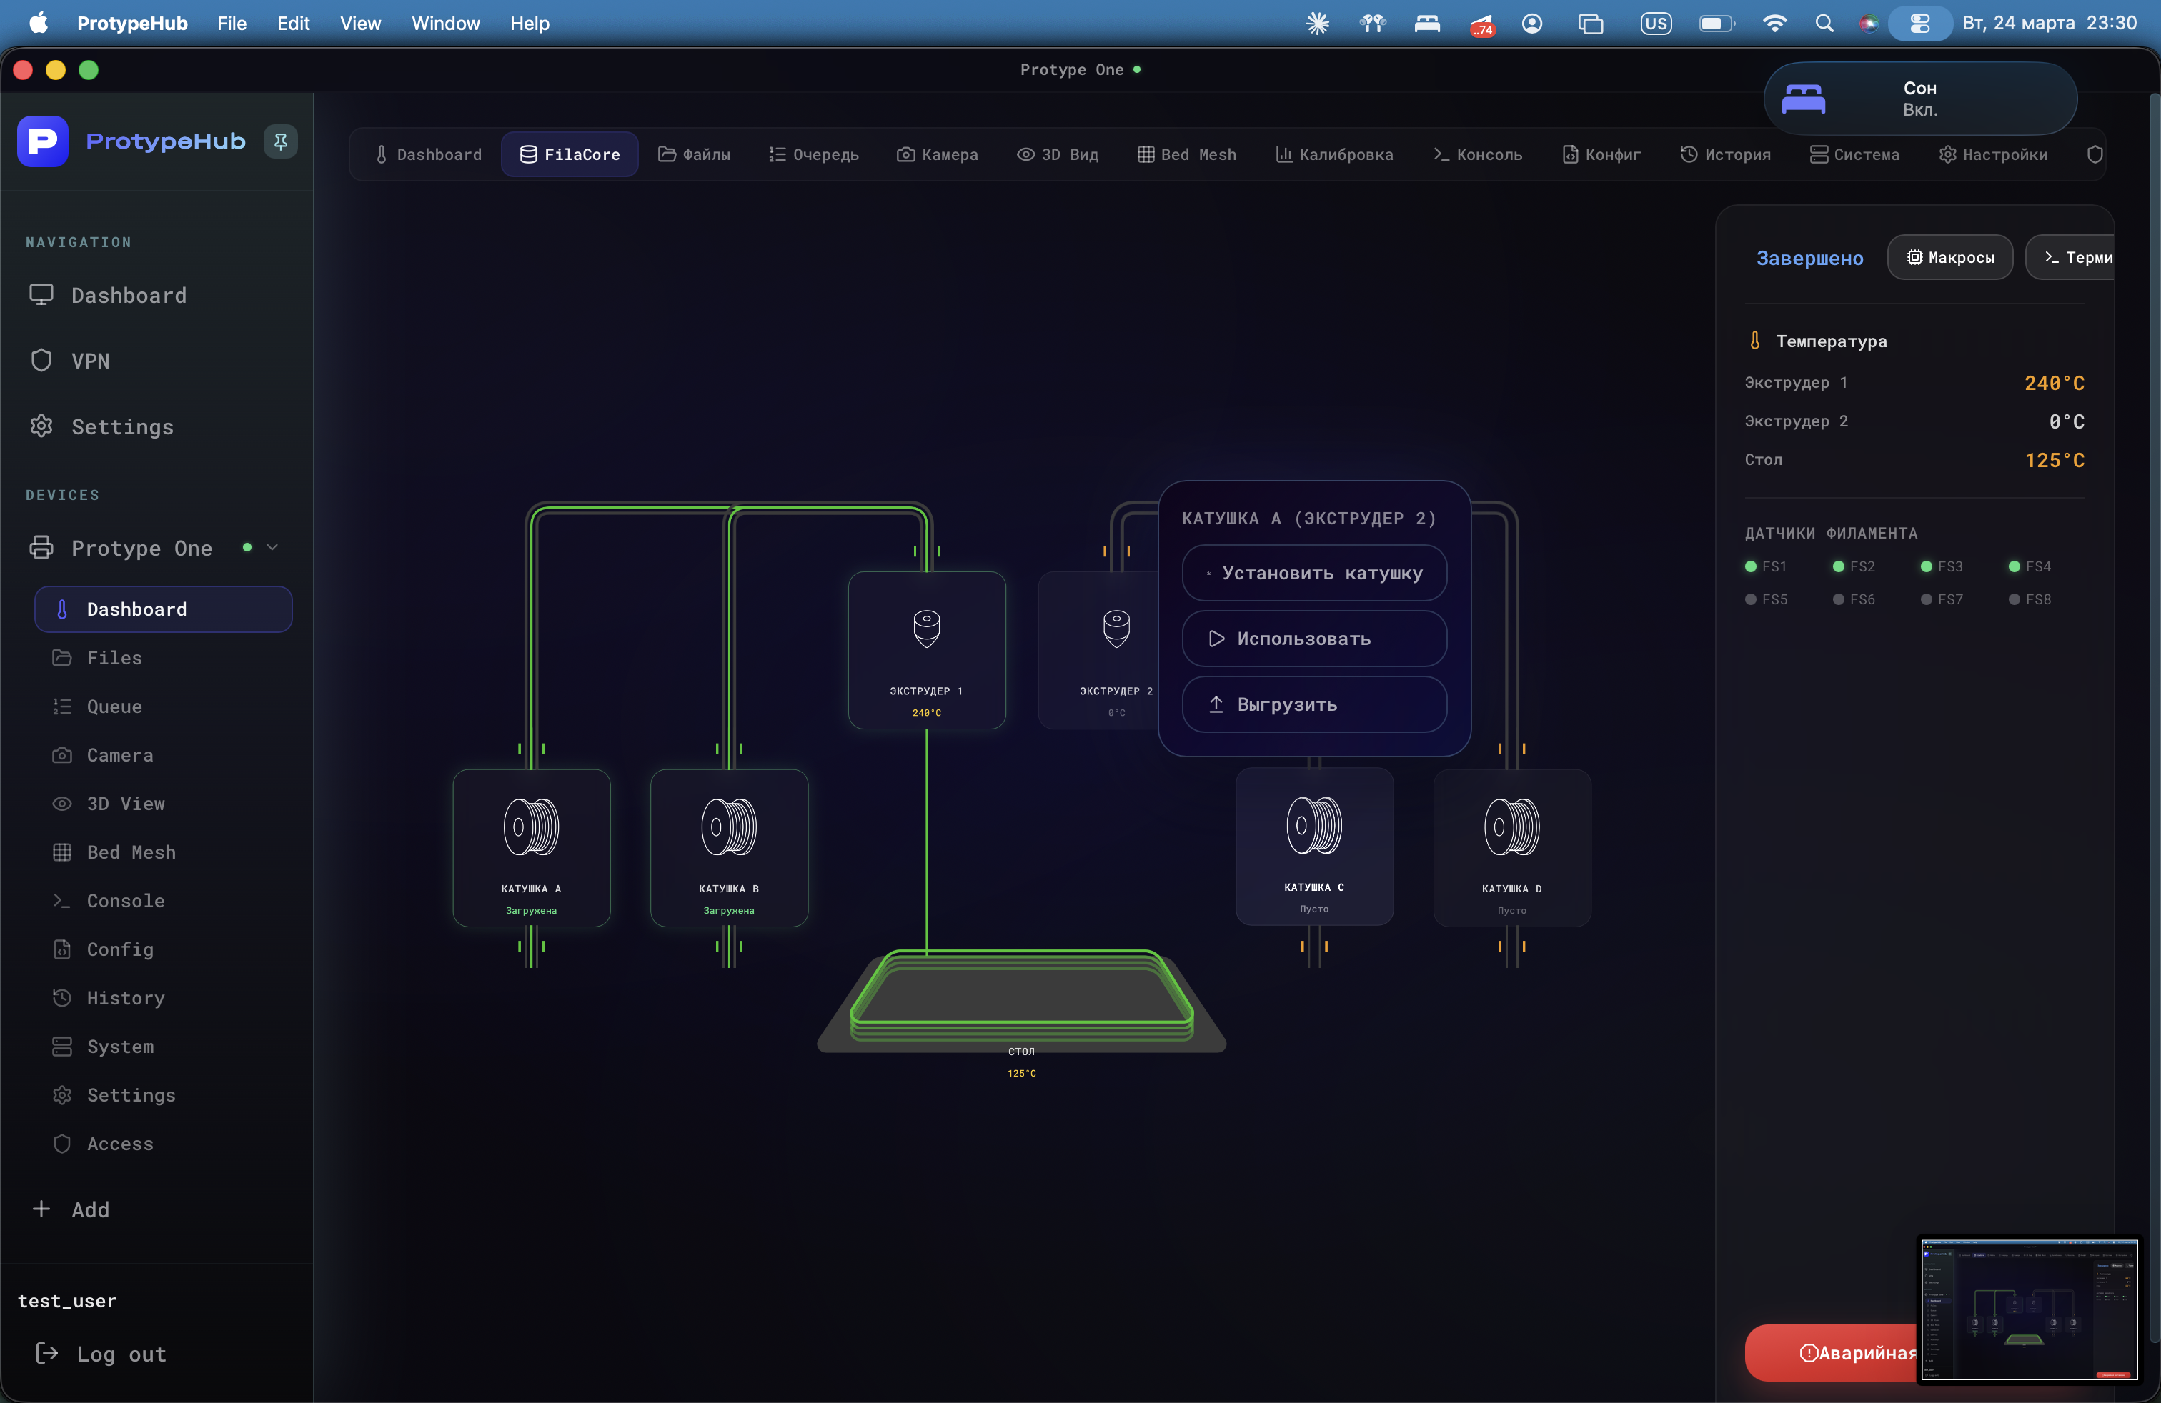2161x1403 pixels.
Task: Click the pin icon beside ProtypeHub logo
Action: click(x=281, y=141)
